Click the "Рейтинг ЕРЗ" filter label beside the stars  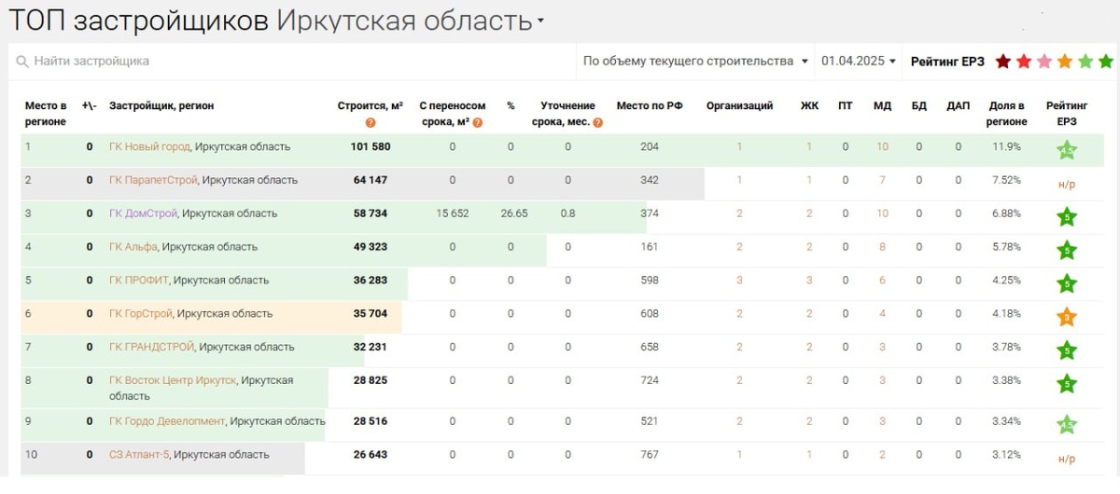947,62
